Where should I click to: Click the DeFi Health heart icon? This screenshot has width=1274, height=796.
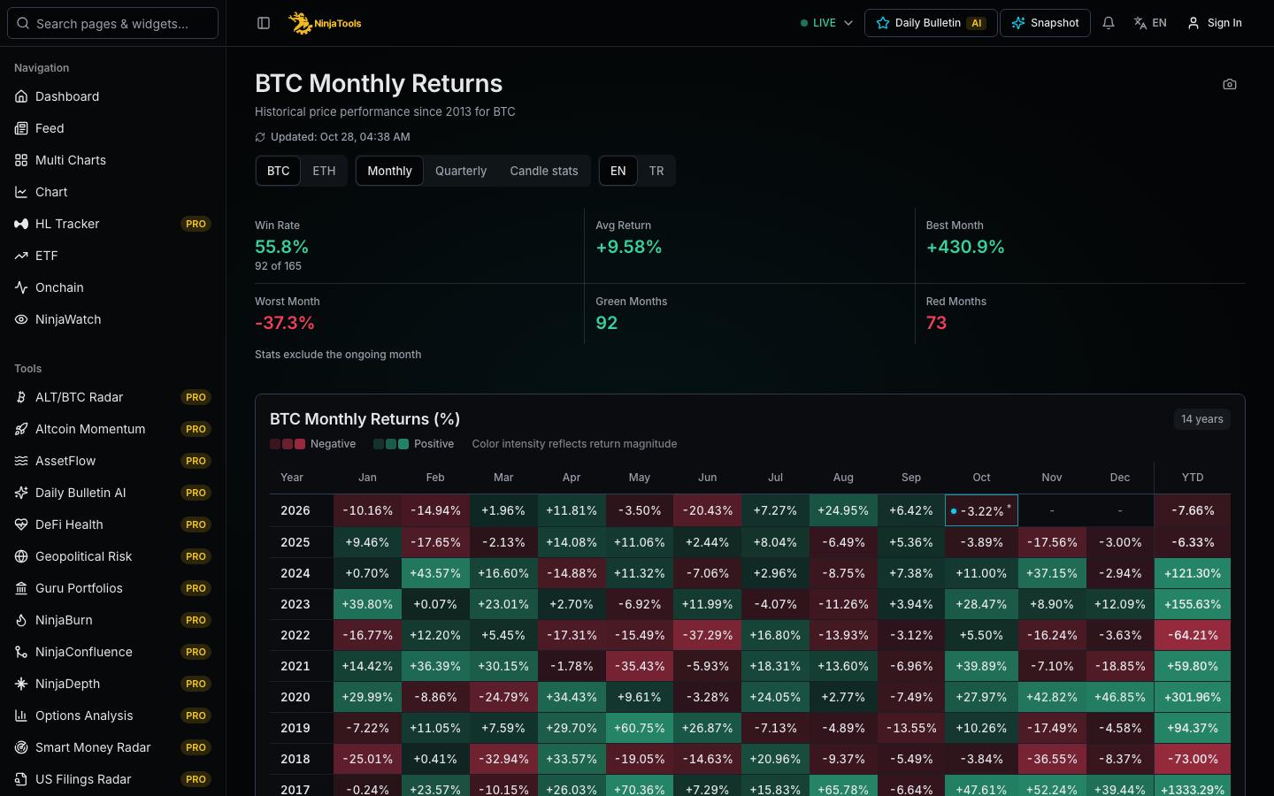[x=21, y=524]
